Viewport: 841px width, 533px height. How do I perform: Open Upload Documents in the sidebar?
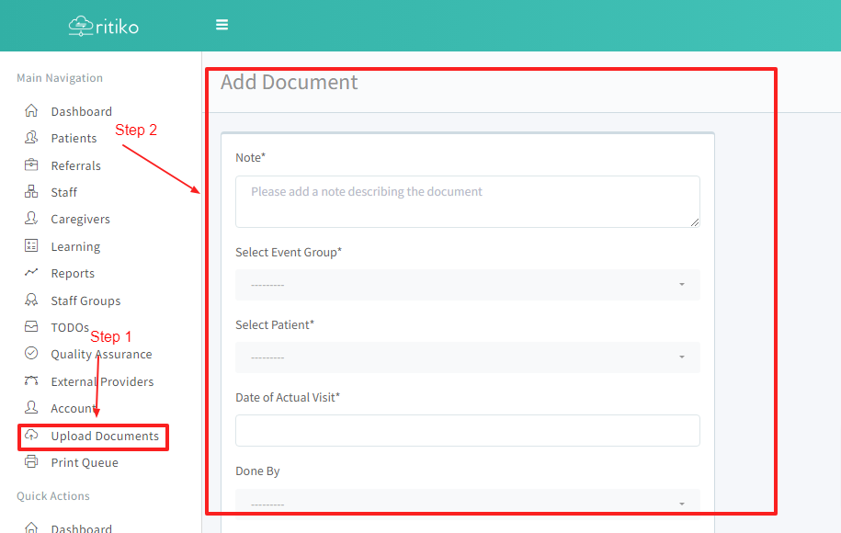[x=104, y=436]
